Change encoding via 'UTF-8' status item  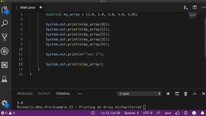(x=147, y=113)
